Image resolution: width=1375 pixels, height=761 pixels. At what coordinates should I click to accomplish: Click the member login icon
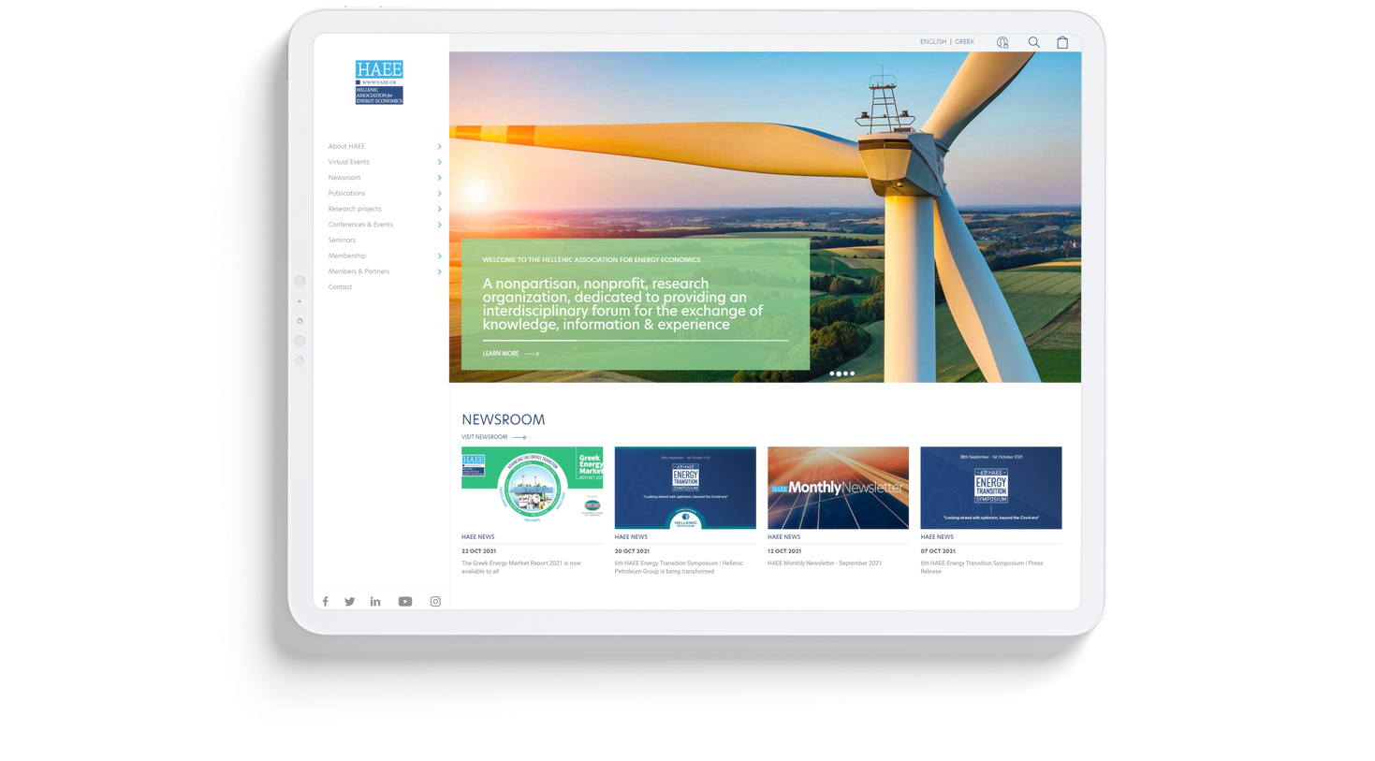[1002, 42]
